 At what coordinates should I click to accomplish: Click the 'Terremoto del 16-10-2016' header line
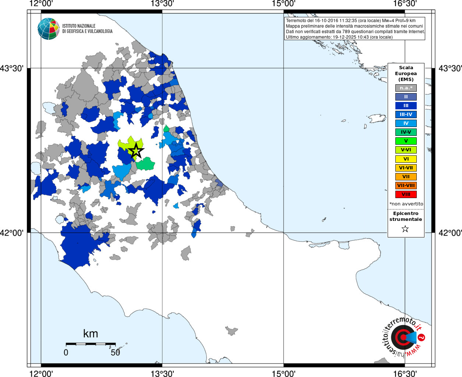(x=350, y=21)
